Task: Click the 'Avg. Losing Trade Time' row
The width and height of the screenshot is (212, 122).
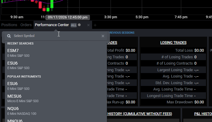Action: 173,89
